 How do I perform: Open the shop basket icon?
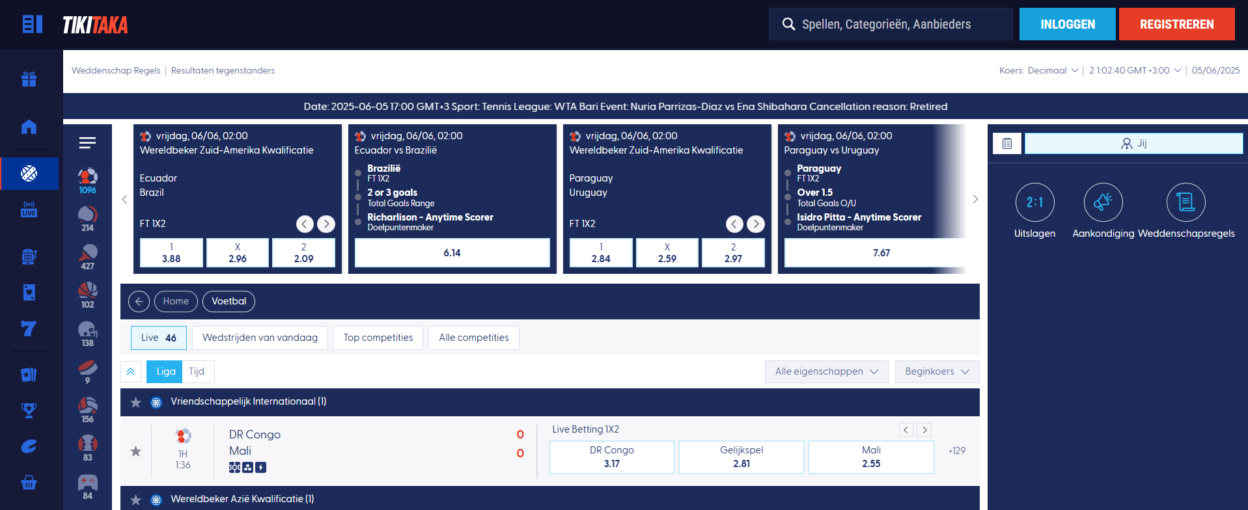pos(29,482)
